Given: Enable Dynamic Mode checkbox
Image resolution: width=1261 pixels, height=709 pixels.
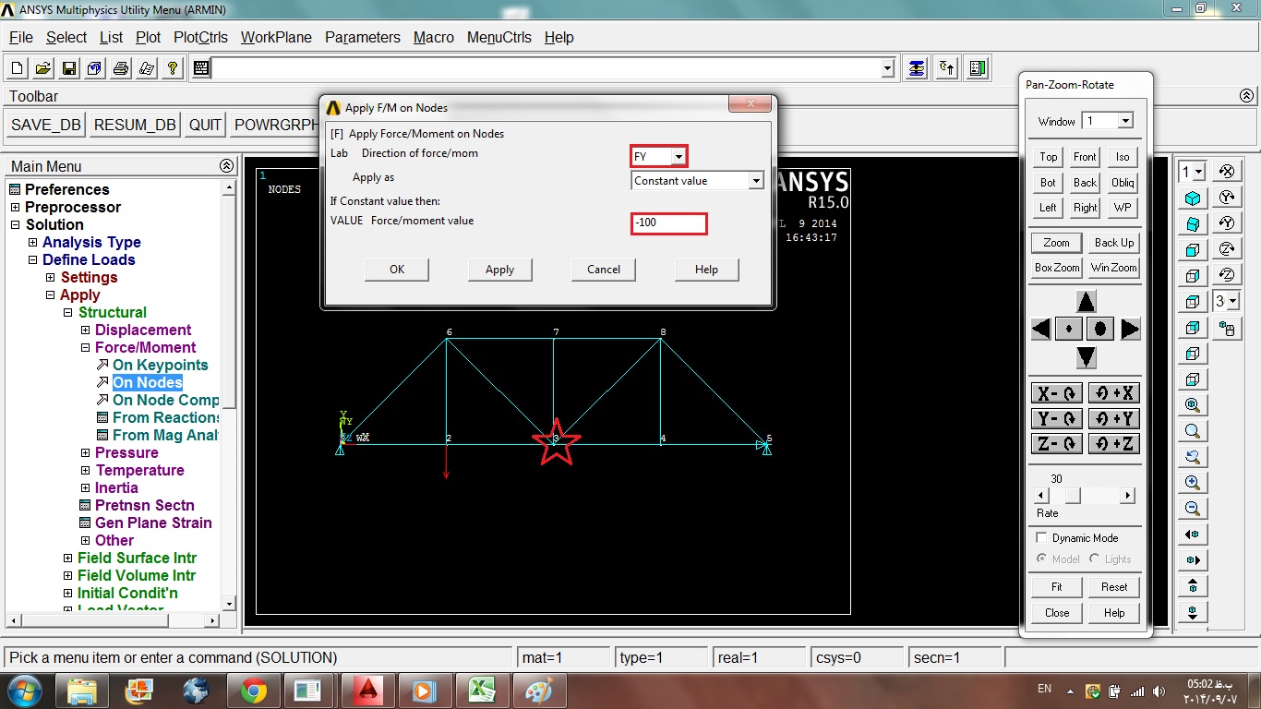Looking at the screenshot, I should click(x=1041, y=537).
